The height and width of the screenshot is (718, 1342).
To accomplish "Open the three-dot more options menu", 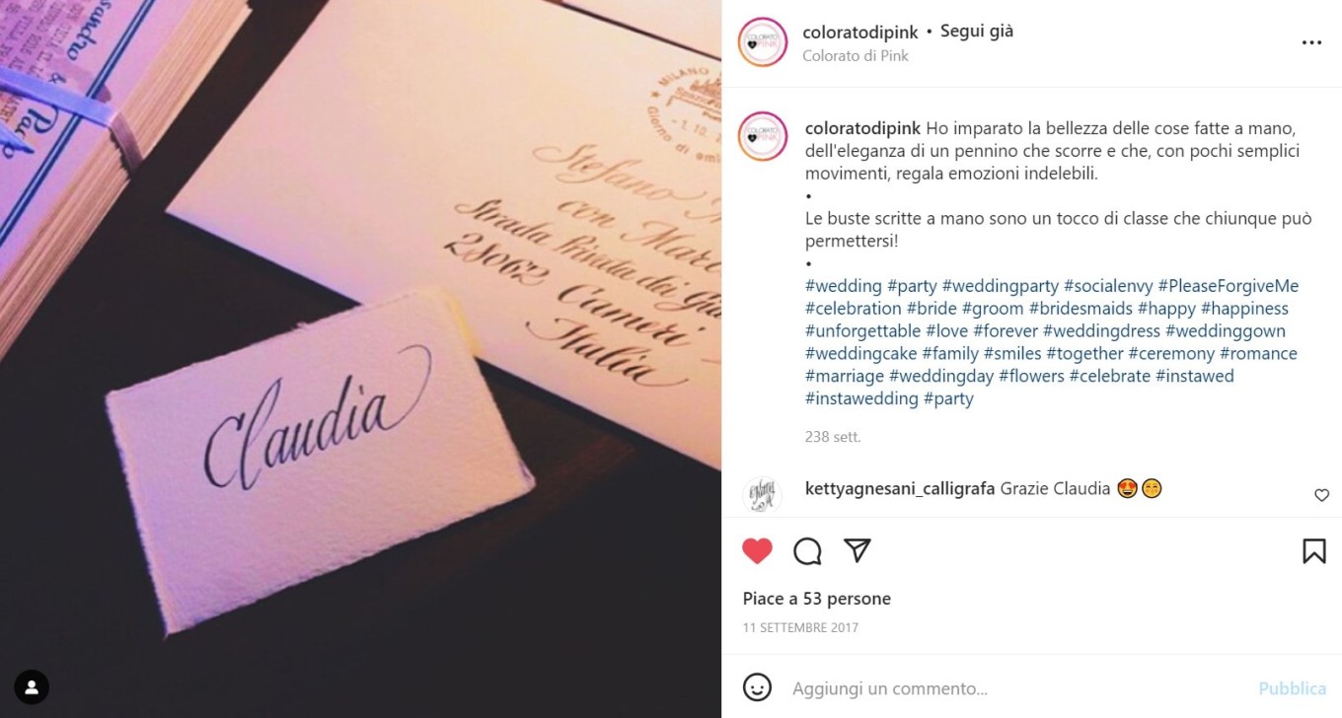I will [1311, 42].
